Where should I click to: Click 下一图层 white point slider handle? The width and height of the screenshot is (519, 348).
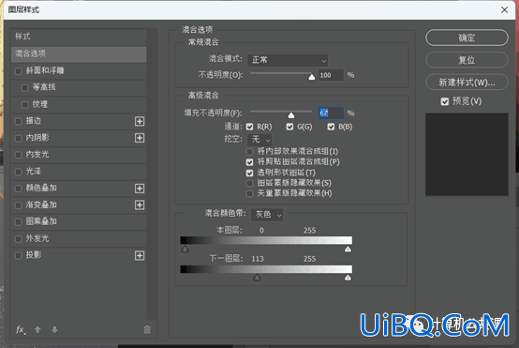[348, 278]
